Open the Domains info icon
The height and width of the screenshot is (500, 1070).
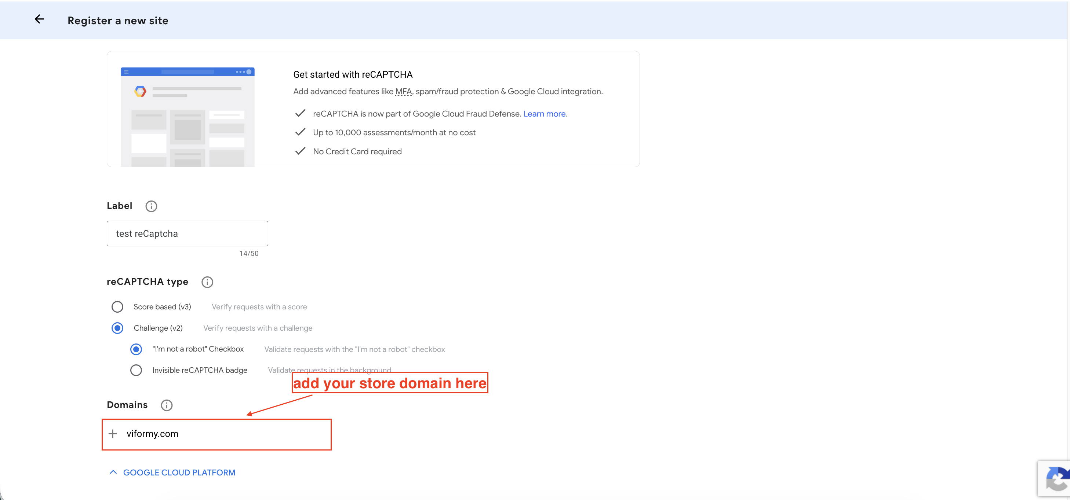click(167, 405)
